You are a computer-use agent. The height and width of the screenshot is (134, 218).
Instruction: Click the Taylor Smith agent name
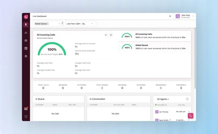click(x=163, y=120)
